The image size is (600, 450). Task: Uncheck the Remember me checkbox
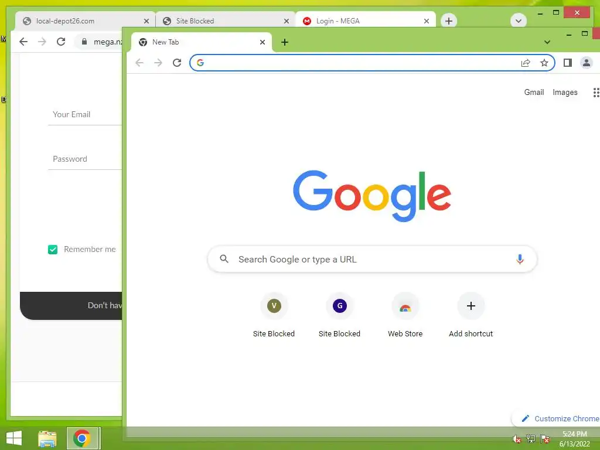click(53, 250)
